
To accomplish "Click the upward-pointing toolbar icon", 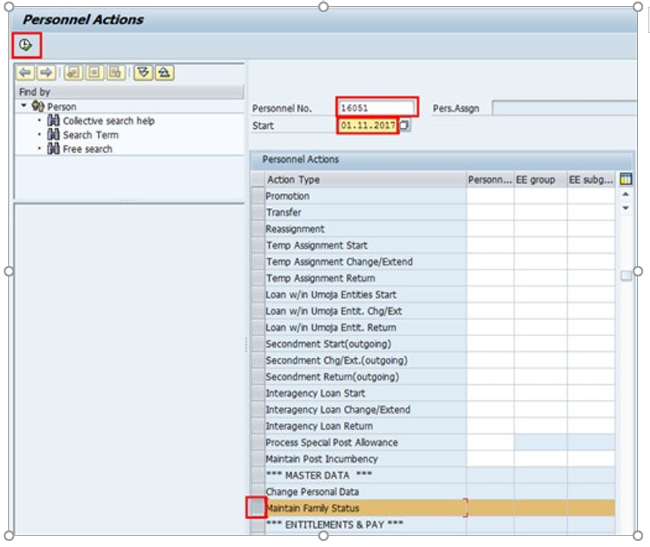I will [164, 73].
